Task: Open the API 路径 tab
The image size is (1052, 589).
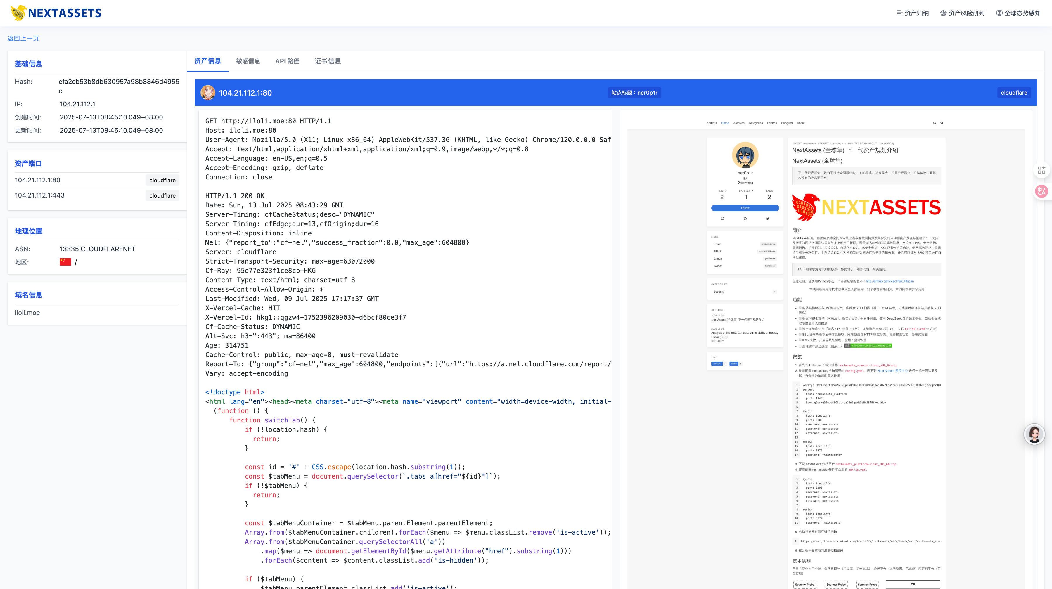Action: (x=287, y=61)
